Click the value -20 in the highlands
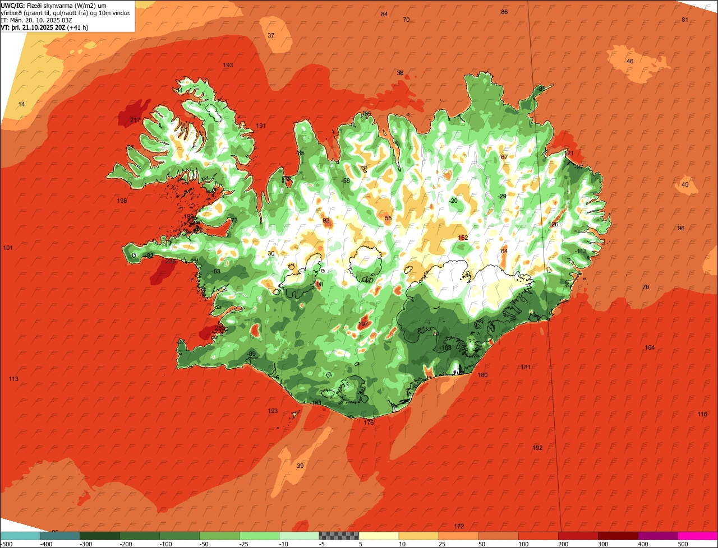718x548 pixels. 453,201
